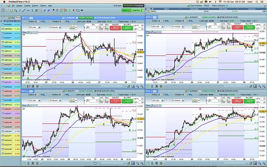This screenshot has height=167, width=267.
Task: Click the black right arrow toolbar icon
Action: pos(82,10)
